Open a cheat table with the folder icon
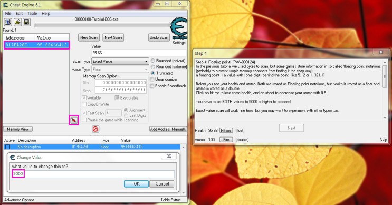The image size is (392, 205). coord(17,22)
